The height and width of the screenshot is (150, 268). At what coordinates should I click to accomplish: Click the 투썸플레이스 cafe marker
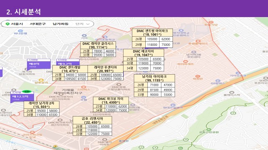click(198, 41)
